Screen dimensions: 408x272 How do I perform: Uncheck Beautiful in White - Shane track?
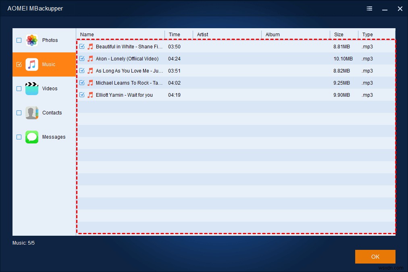click(82, 46)
